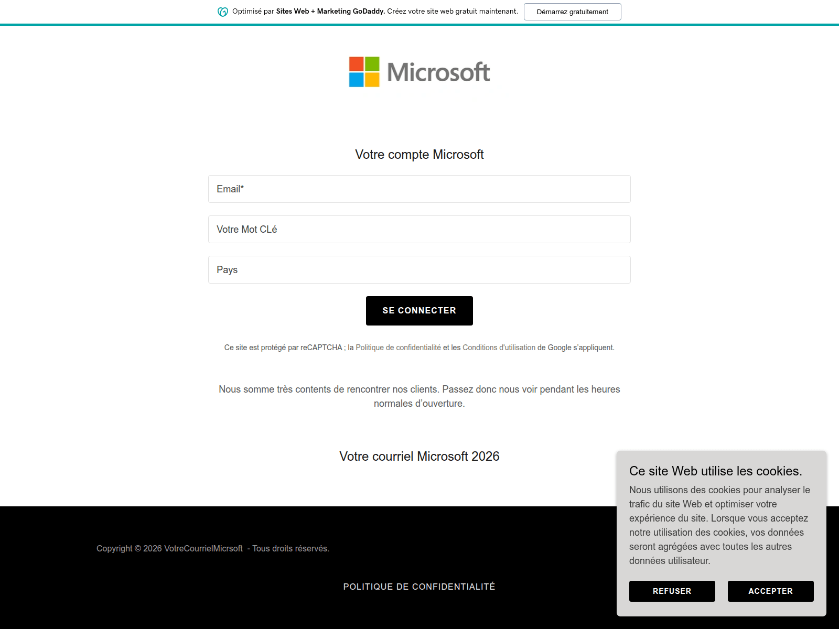Viewport: 839px width, 629px height.
Task: Click the Microsoft logo
Action: pos(419,72)
